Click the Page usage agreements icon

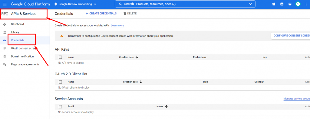click(x=5, y=64)
